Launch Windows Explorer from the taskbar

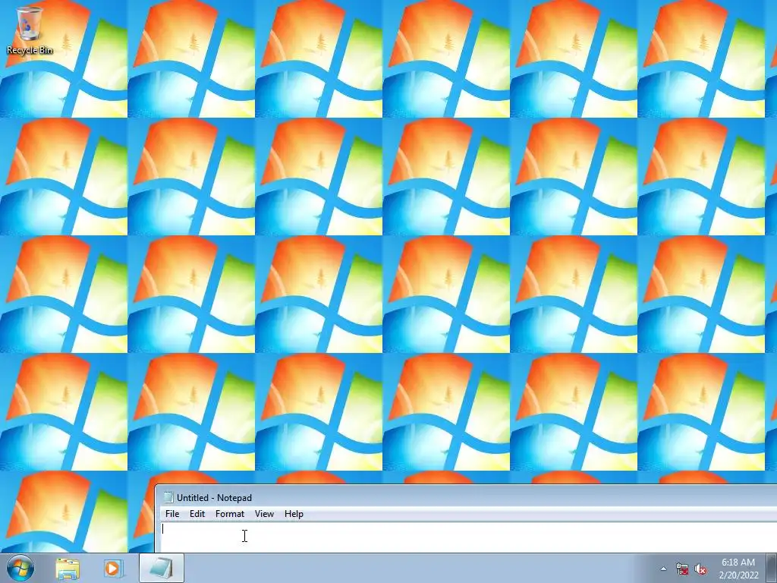pyautogui.click(x=68, y=569)
